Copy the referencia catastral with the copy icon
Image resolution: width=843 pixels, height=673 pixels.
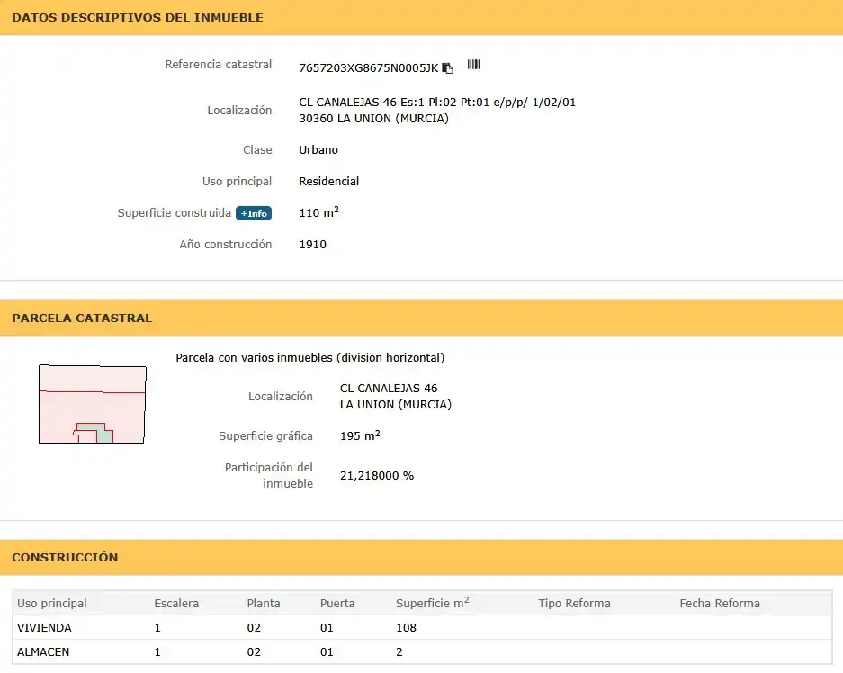click(447, 68)
